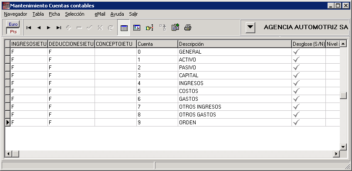Click DEDUCCIONESIETU column header
The height and width of the screenshot is (171, 352).
(71, 44)
